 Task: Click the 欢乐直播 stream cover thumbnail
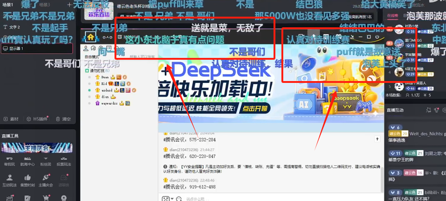click(x=99, y=10)
